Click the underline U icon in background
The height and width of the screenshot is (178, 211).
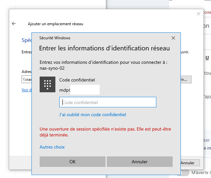207,58
